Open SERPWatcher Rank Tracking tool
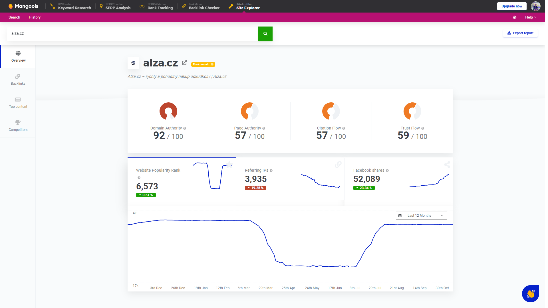The image size is (548, 308). [x=156, y=6]
